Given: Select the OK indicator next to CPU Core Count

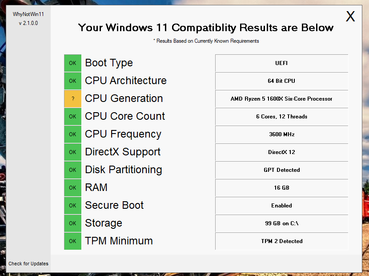Looking at the screenshot, I should pyautogui.click(x=73, y=117).
